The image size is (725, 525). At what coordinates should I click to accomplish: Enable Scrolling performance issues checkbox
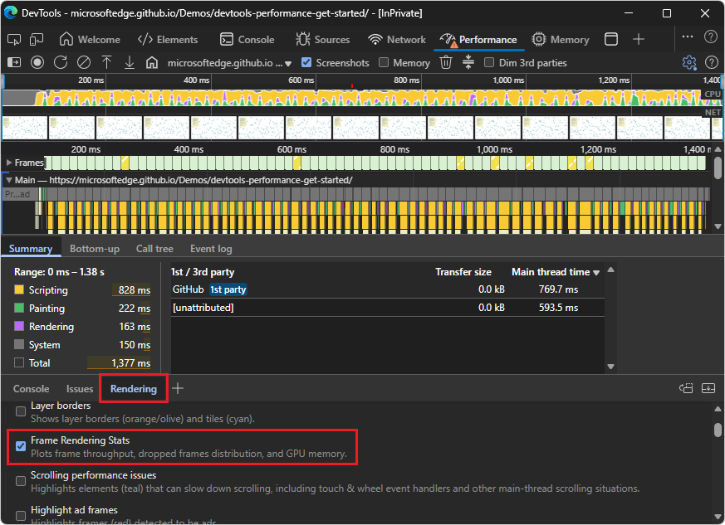click(x=21, y=481)
